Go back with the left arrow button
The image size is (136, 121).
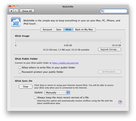coord(11,11)
